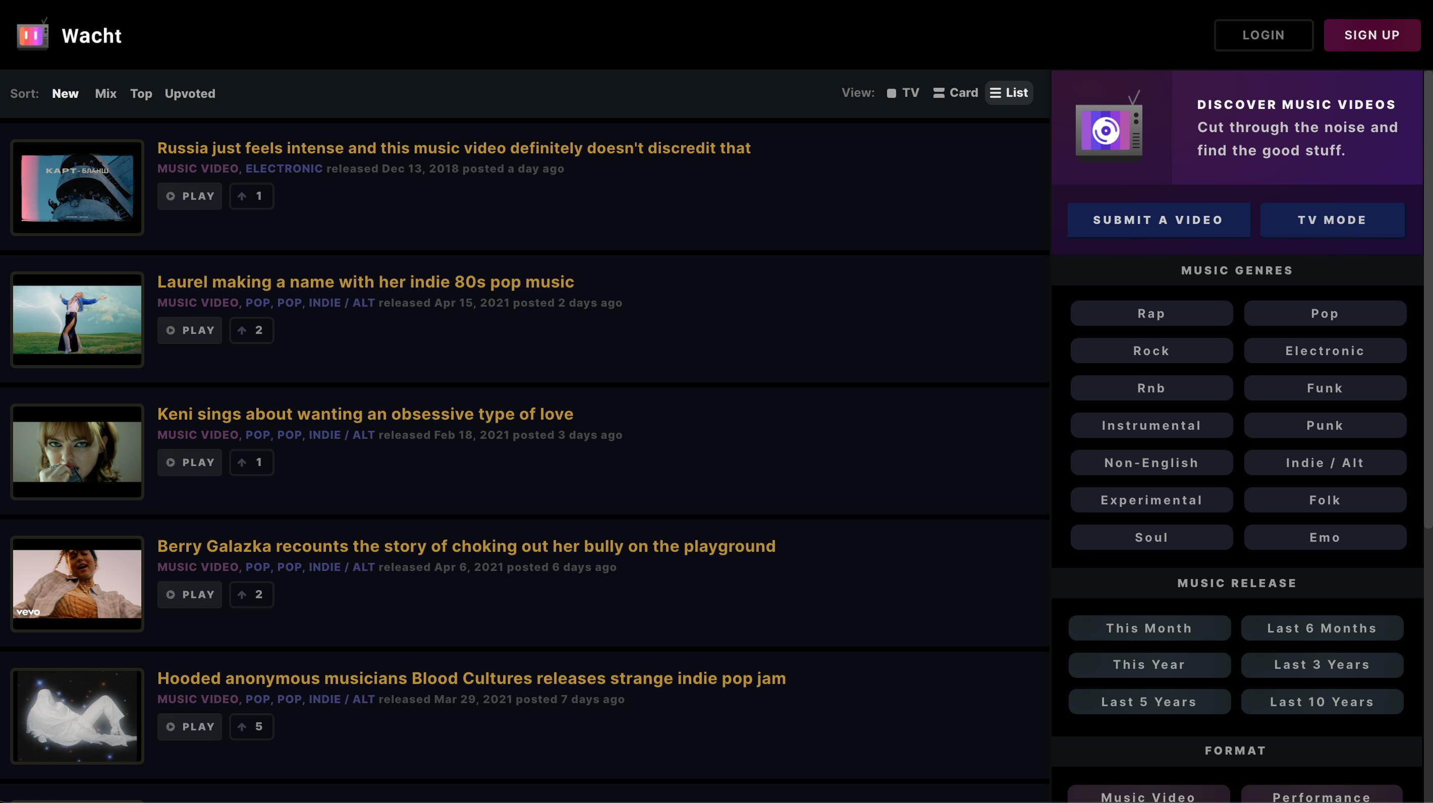Image resolution: width=1433 pixels, height=803 pixels.
Task: Filter releases by Last 6 Months
Action: coord(1322,628)
